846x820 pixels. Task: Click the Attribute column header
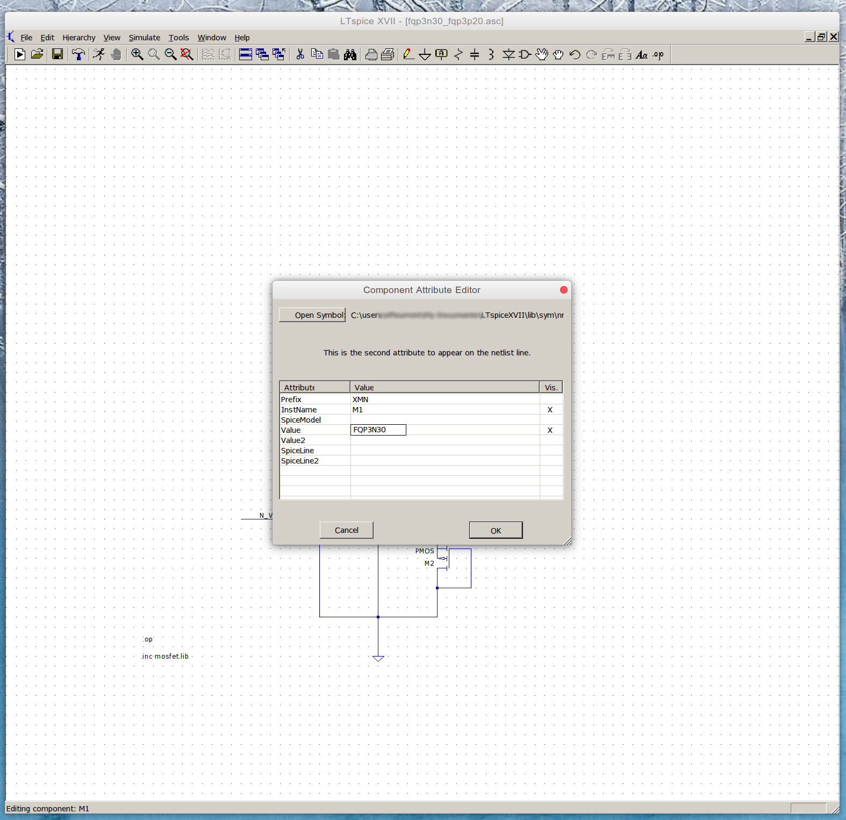315,387
